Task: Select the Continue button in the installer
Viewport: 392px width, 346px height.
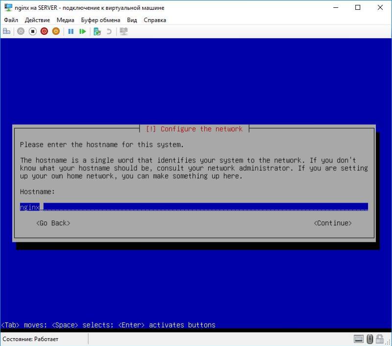Action: click(x=333, y=223)
